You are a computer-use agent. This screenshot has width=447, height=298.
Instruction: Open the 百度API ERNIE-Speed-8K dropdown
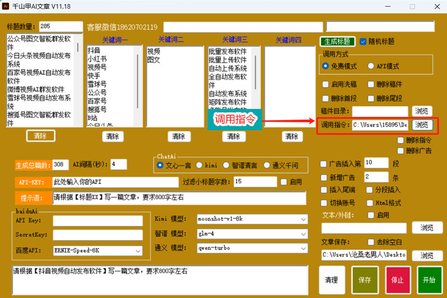[98, 251]
